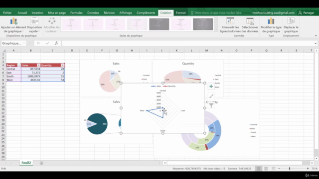
Task: Switch to the Mise en page tab
Action: click(57, 13)
